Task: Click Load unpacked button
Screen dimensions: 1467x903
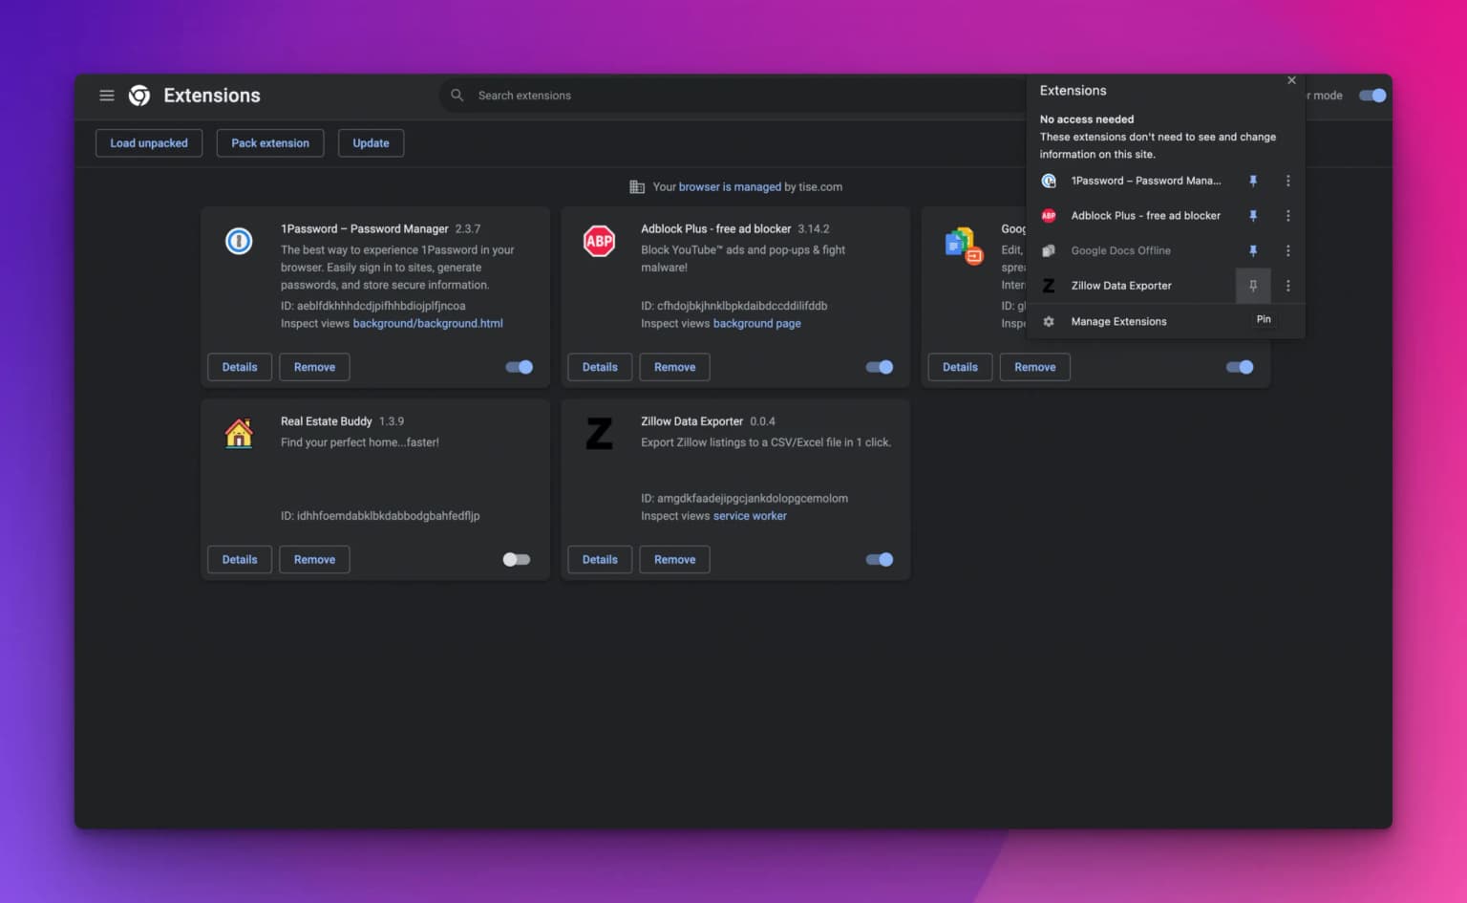Action: 149,143
